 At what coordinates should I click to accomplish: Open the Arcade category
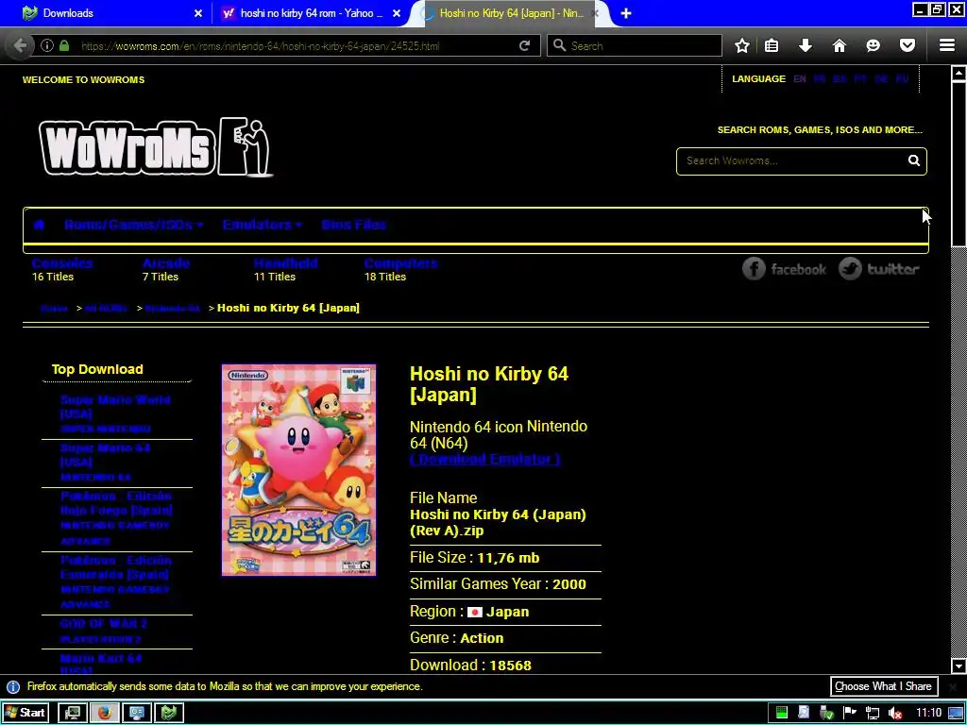(x=166, y=263)
